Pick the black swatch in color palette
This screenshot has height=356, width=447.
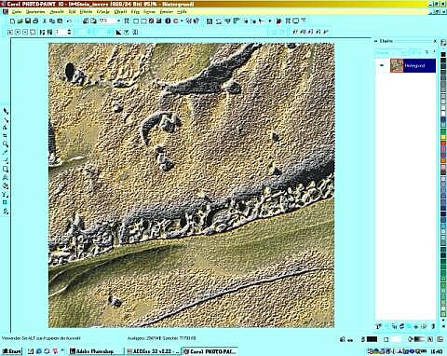tap(443, 54)
